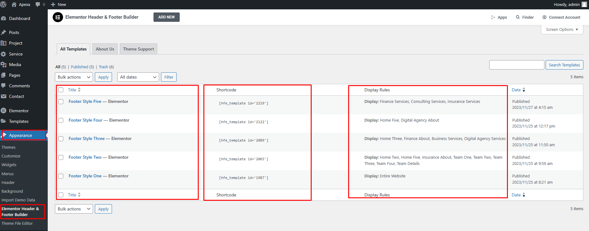Click the Filter button
The image size is (589, 231).
[169, 77]
